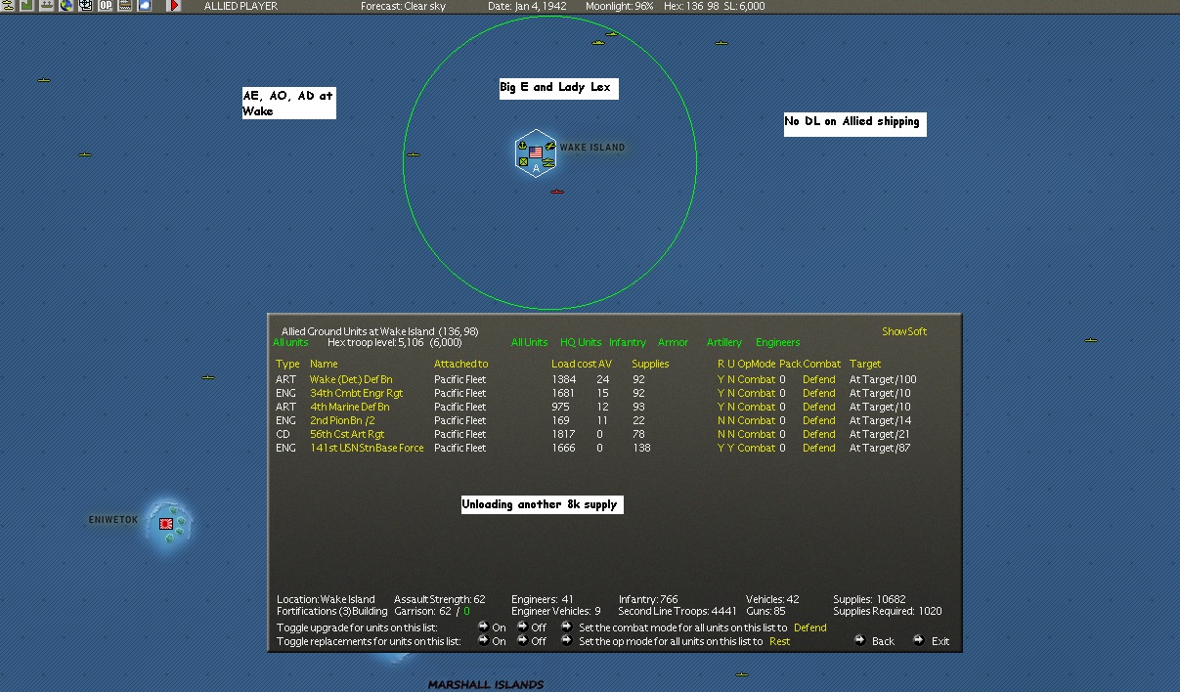This screenshot has width=1180, height=692.
Task: Click the aircraft icon in top toolbar
Action: click(7, 5)
